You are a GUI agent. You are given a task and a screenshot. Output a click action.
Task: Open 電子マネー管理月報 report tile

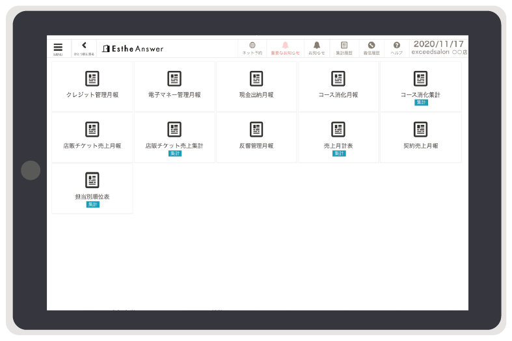tap(174, 85)
